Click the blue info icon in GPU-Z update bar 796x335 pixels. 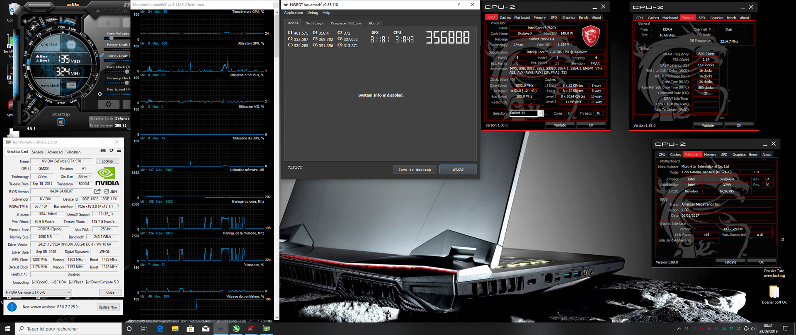[12, 307]
